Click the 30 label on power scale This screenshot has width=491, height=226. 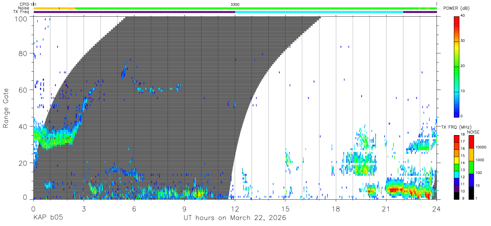pos(463,41)
